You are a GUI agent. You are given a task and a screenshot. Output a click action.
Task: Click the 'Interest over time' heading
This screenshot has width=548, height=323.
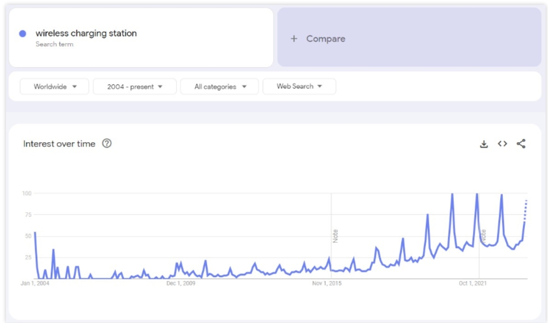point(59,144)
